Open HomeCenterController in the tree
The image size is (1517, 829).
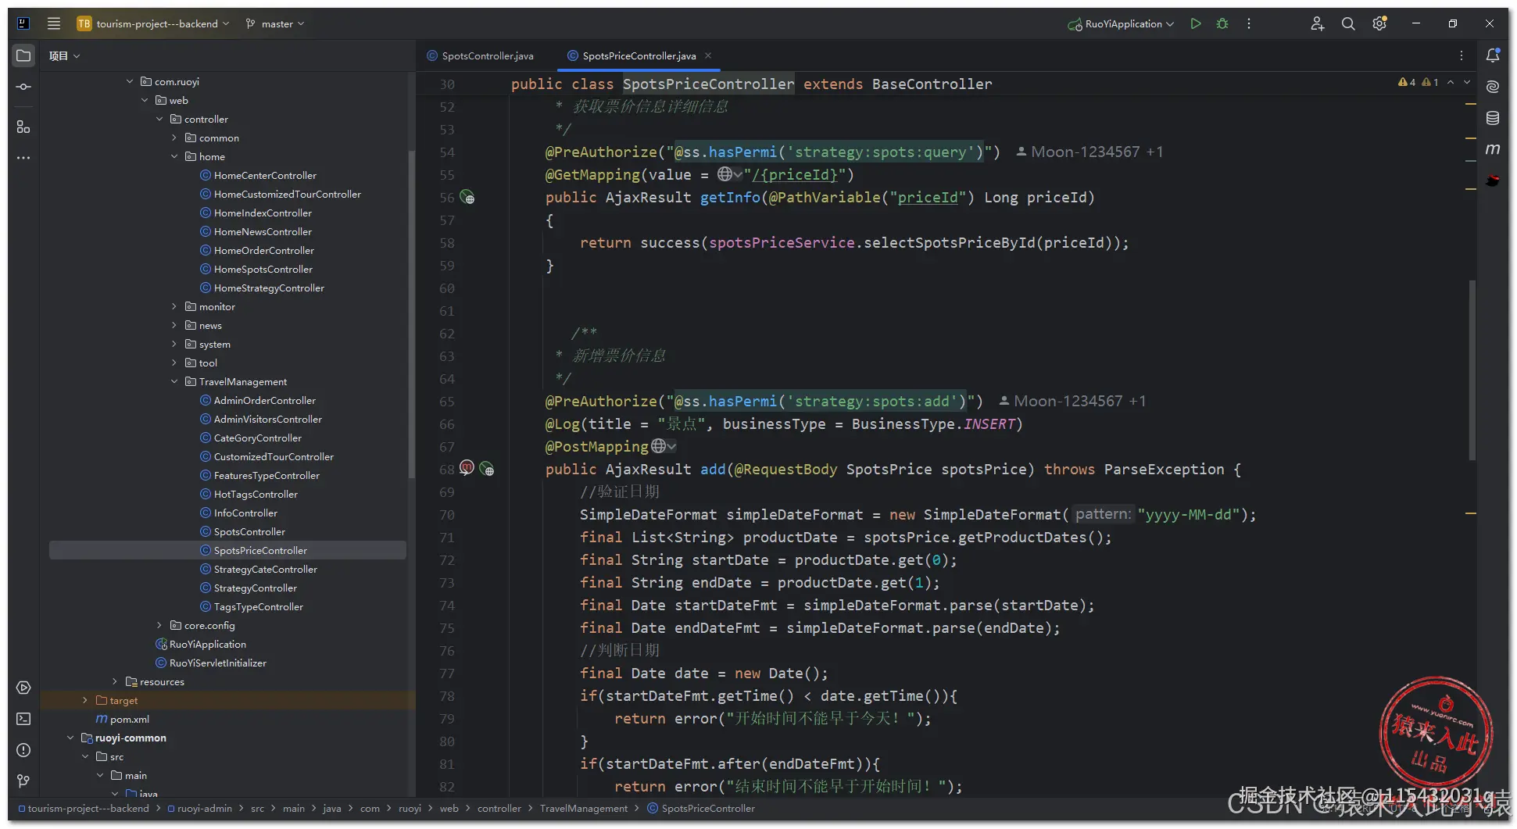(265, 175)
